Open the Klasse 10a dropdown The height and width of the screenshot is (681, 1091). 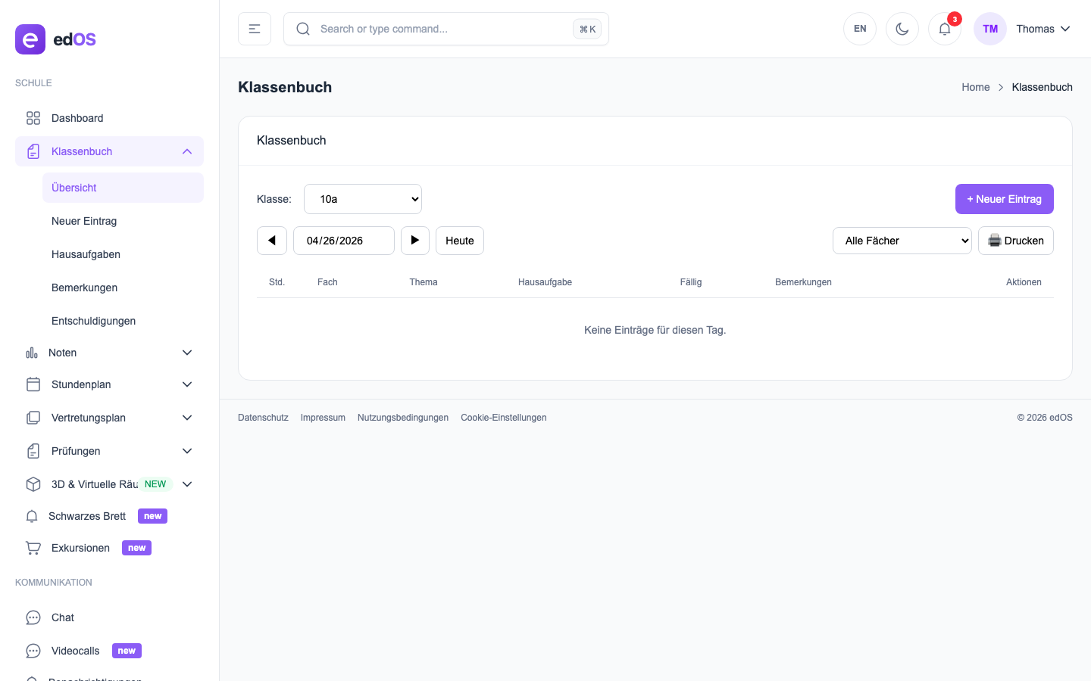point(363,199)
